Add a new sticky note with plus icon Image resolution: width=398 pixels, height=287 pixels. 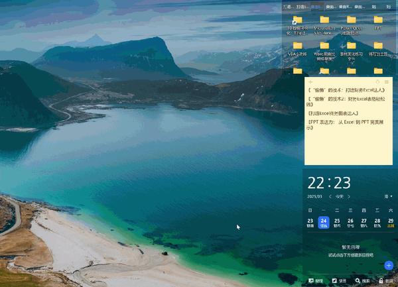(310, 82)
